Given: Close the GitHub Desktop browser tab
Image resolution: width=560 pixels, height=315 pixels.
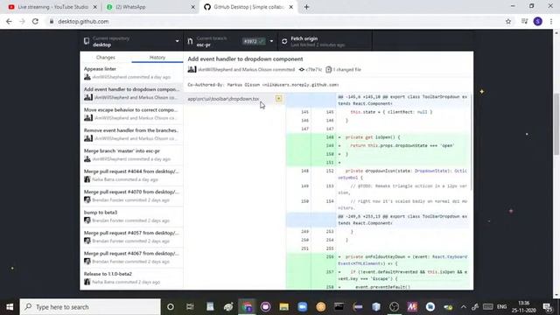Looking at the screenshot, I should point(291,7).
